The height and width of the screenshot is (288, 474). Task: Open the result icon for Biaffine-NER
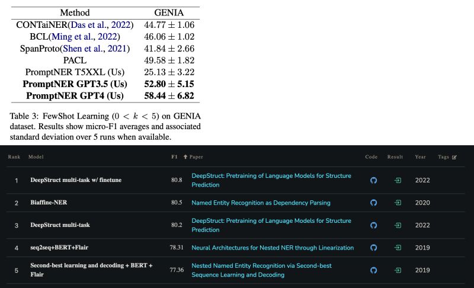398,203
